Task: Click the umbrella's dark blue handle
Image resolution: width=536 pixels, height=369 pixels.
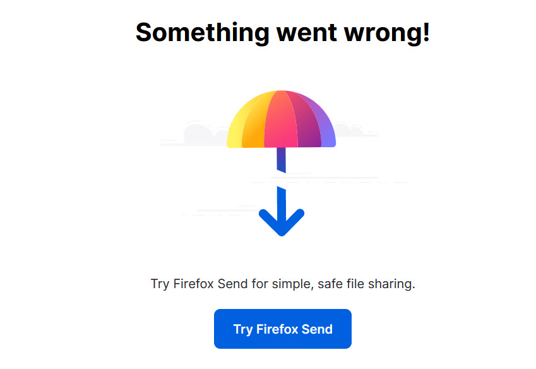Action: point(281,159)
